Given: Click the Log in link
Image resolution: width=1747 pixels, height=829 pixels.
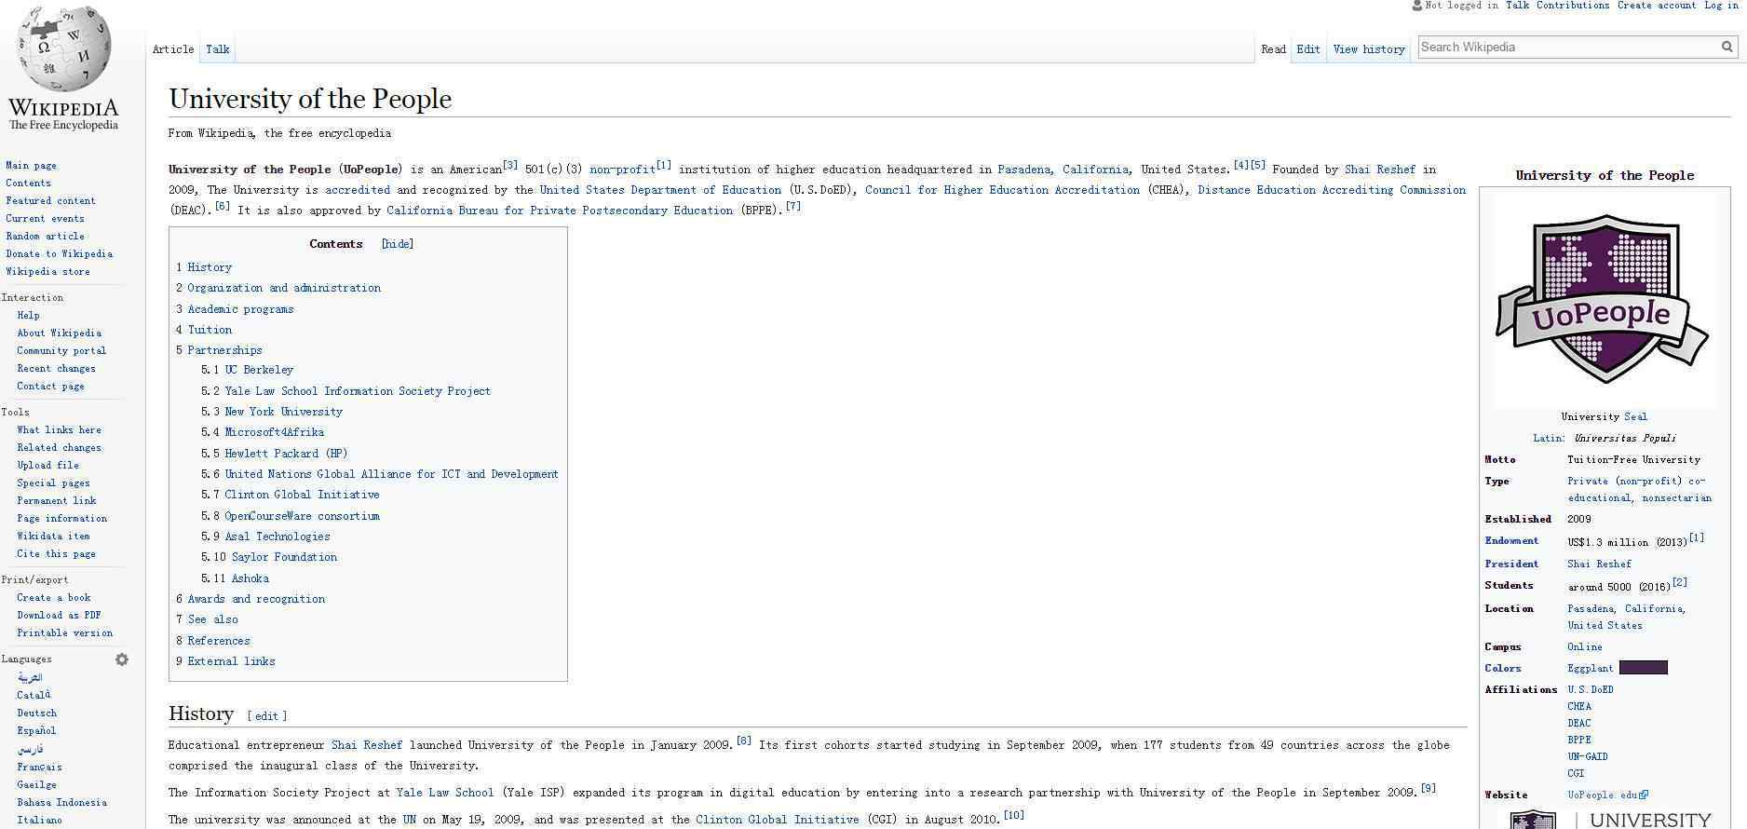Looking at the screenshot, I should [x=1721, y=6].
